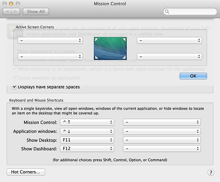Click the magnifying glass search icon

point(167,12)
